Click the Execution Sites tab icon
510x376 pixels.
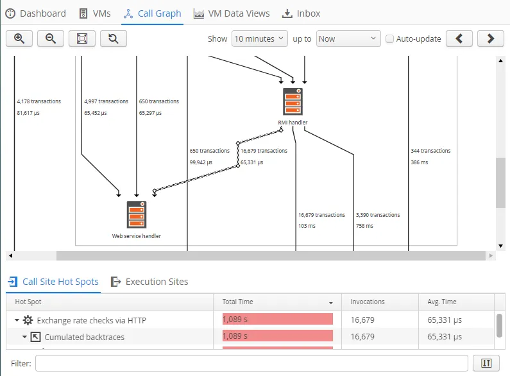point(115,281)
